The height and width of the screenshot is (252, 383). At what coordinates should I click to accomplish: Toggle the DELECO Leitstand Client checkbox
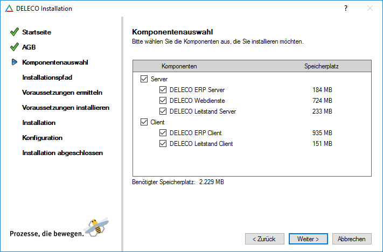tap(163, 144)
